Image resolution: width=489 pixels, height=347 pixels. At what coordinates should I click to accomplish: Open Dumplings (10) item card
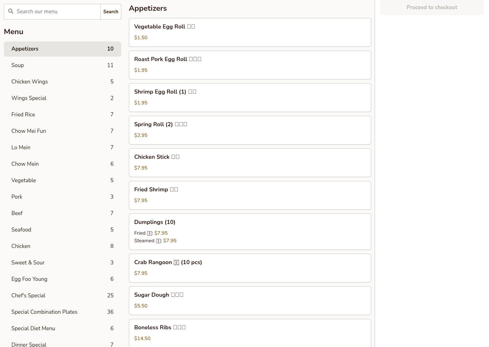click(250, 232)
